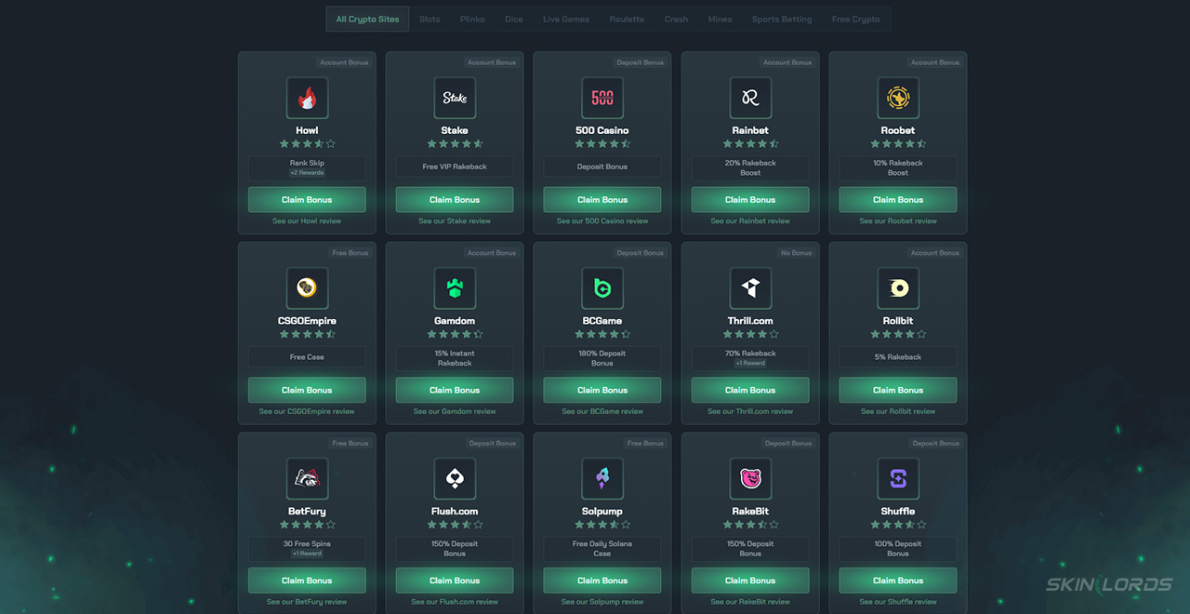Read the 'See our Stake review' link
1190x614 pixels.
pyautogui.click(x=455, y=221)
